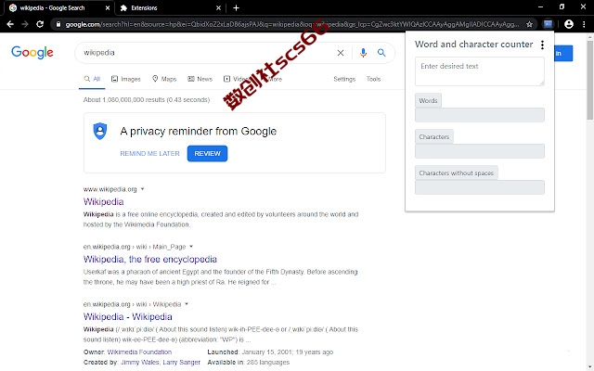Switch to the Extensions browser tab
594x371 pixels.
169,8
